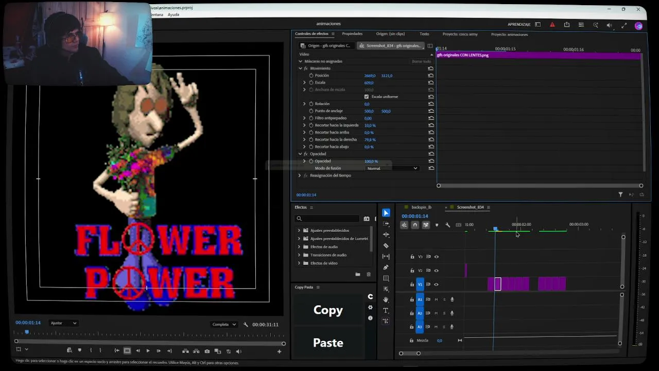Open program monitor settings wrench
The image size is (659, 371).
[246, 325]
